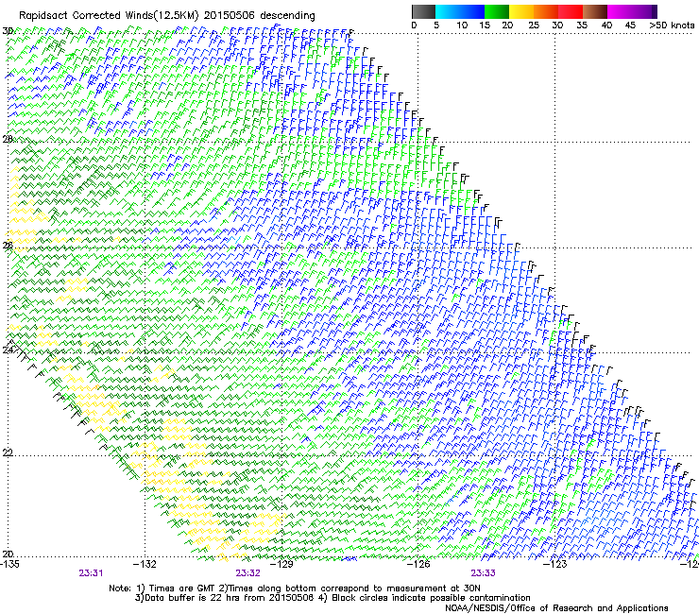Click the 23:32 time label
The height and width of the screenshot is (614, 699).
click(247, 573)
